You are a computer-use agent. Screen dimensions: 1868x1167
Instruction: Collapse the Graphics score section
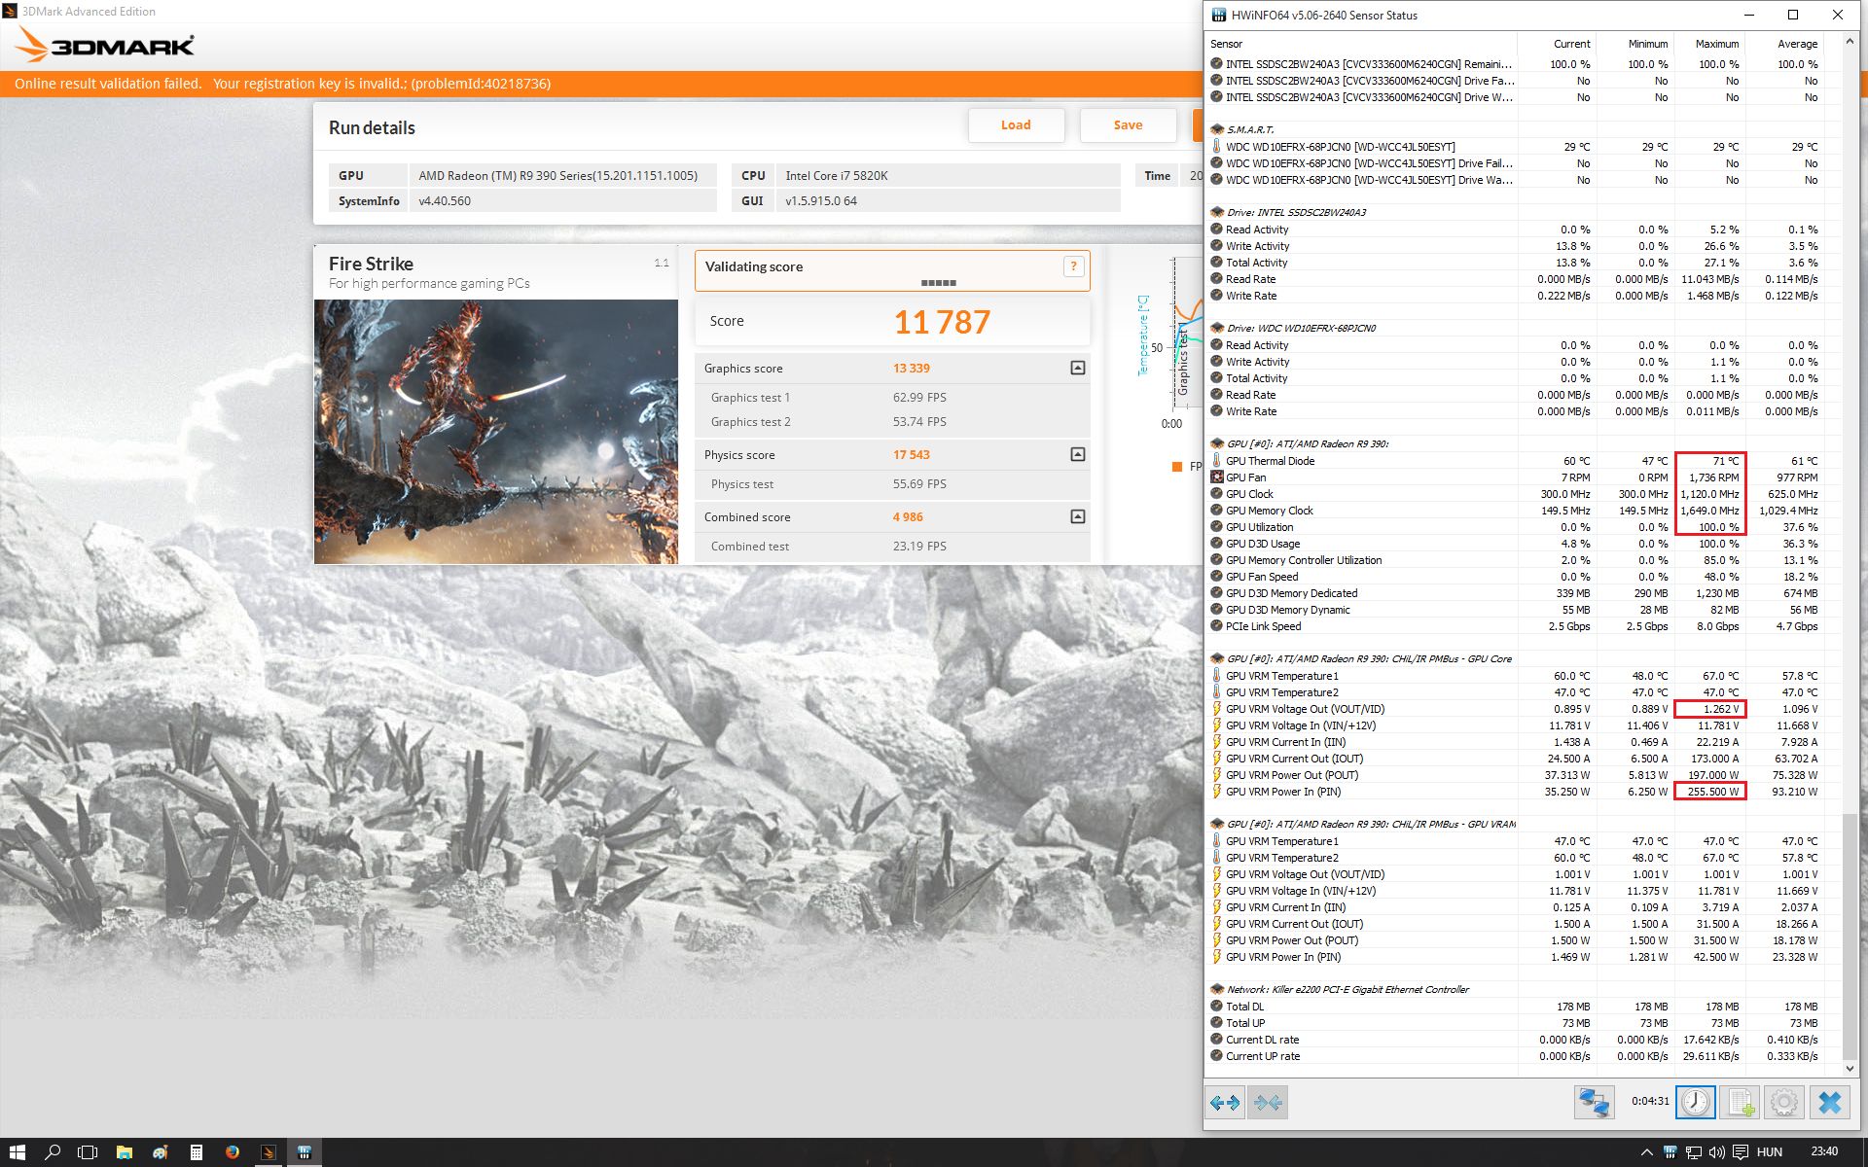(1077, 368)
